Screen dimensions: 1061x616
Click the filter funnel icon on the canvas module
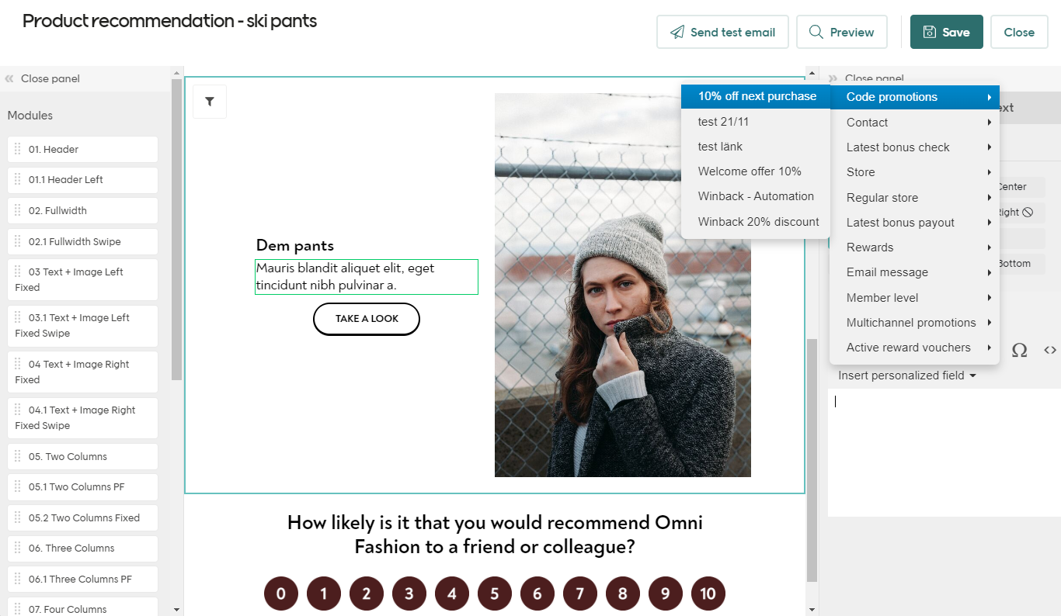(209, 101)
